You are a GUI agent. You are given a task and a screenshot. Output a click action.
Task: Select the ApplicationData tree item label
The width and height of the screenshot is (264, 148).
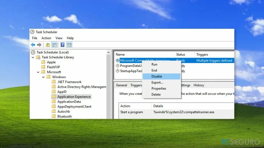click(69, 102)
